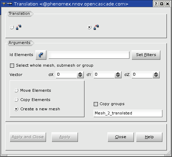Viewport: 172px width, 157px height.
Task: Enable Select whole mesh, submesh or group
Action: tap(12, 66)
